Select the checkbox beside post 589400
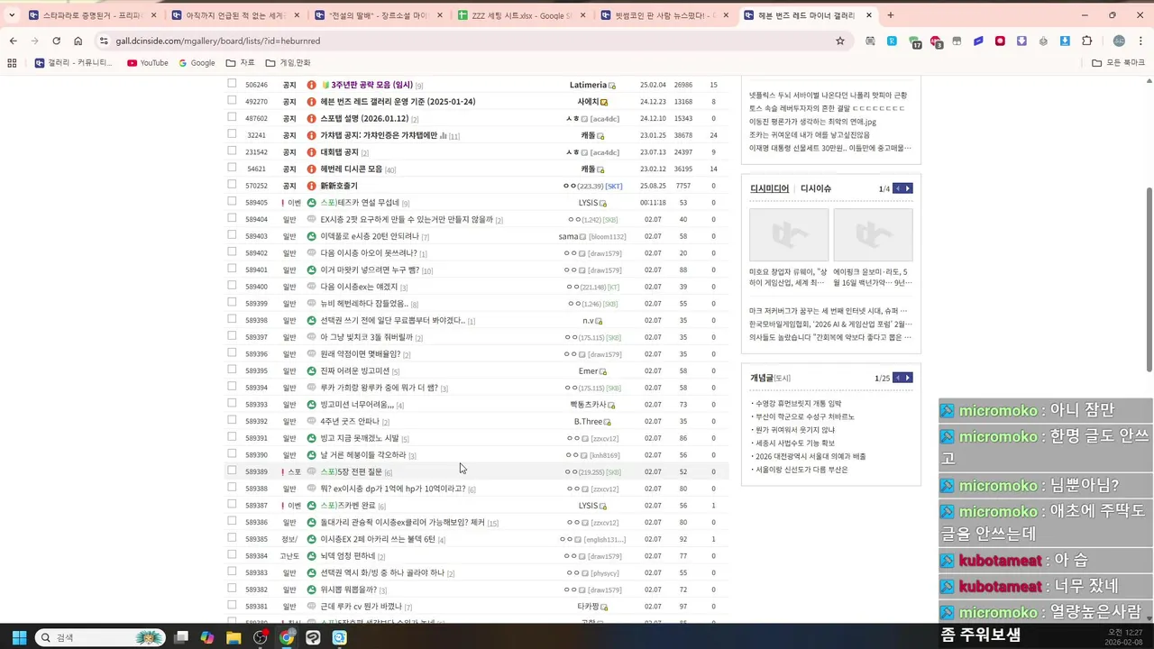This screenshot has width=1154, height=649. click(x=232, y=286)
